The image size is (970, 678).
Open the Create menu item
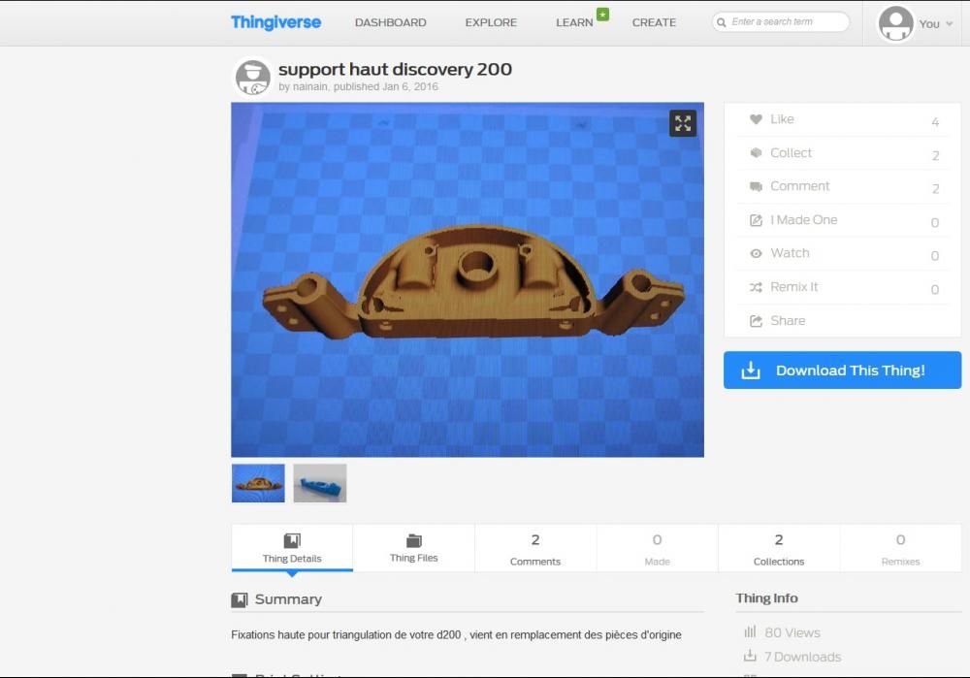654,22
